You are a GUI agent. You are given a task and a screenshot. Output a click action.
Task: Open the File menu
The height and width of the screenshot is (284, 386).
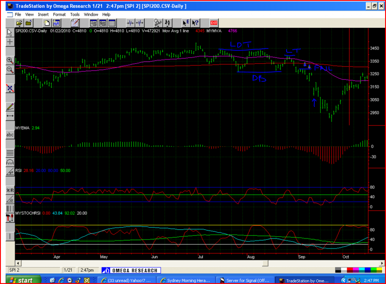point(18,15)
